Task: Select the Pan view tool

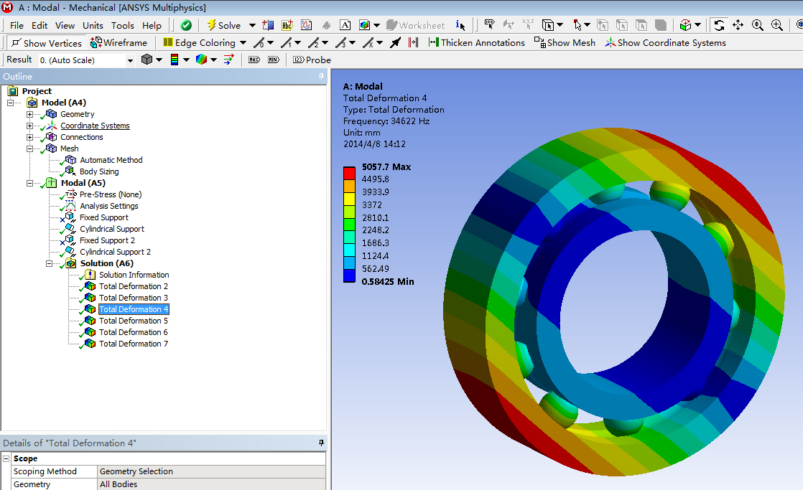Action: 738,25
